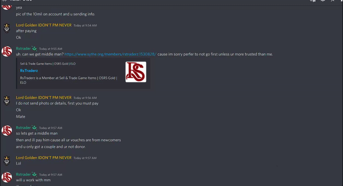Click Rstrader's avatar beside 'will u work with mm'
The image size is (343, 186).
pyautogui.click(x=7, y=177)
